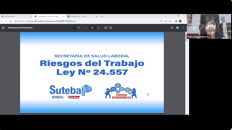Rotate the PDF document counterclockwise
This screenshot has width=232, height=130.
tap(111, 28)
